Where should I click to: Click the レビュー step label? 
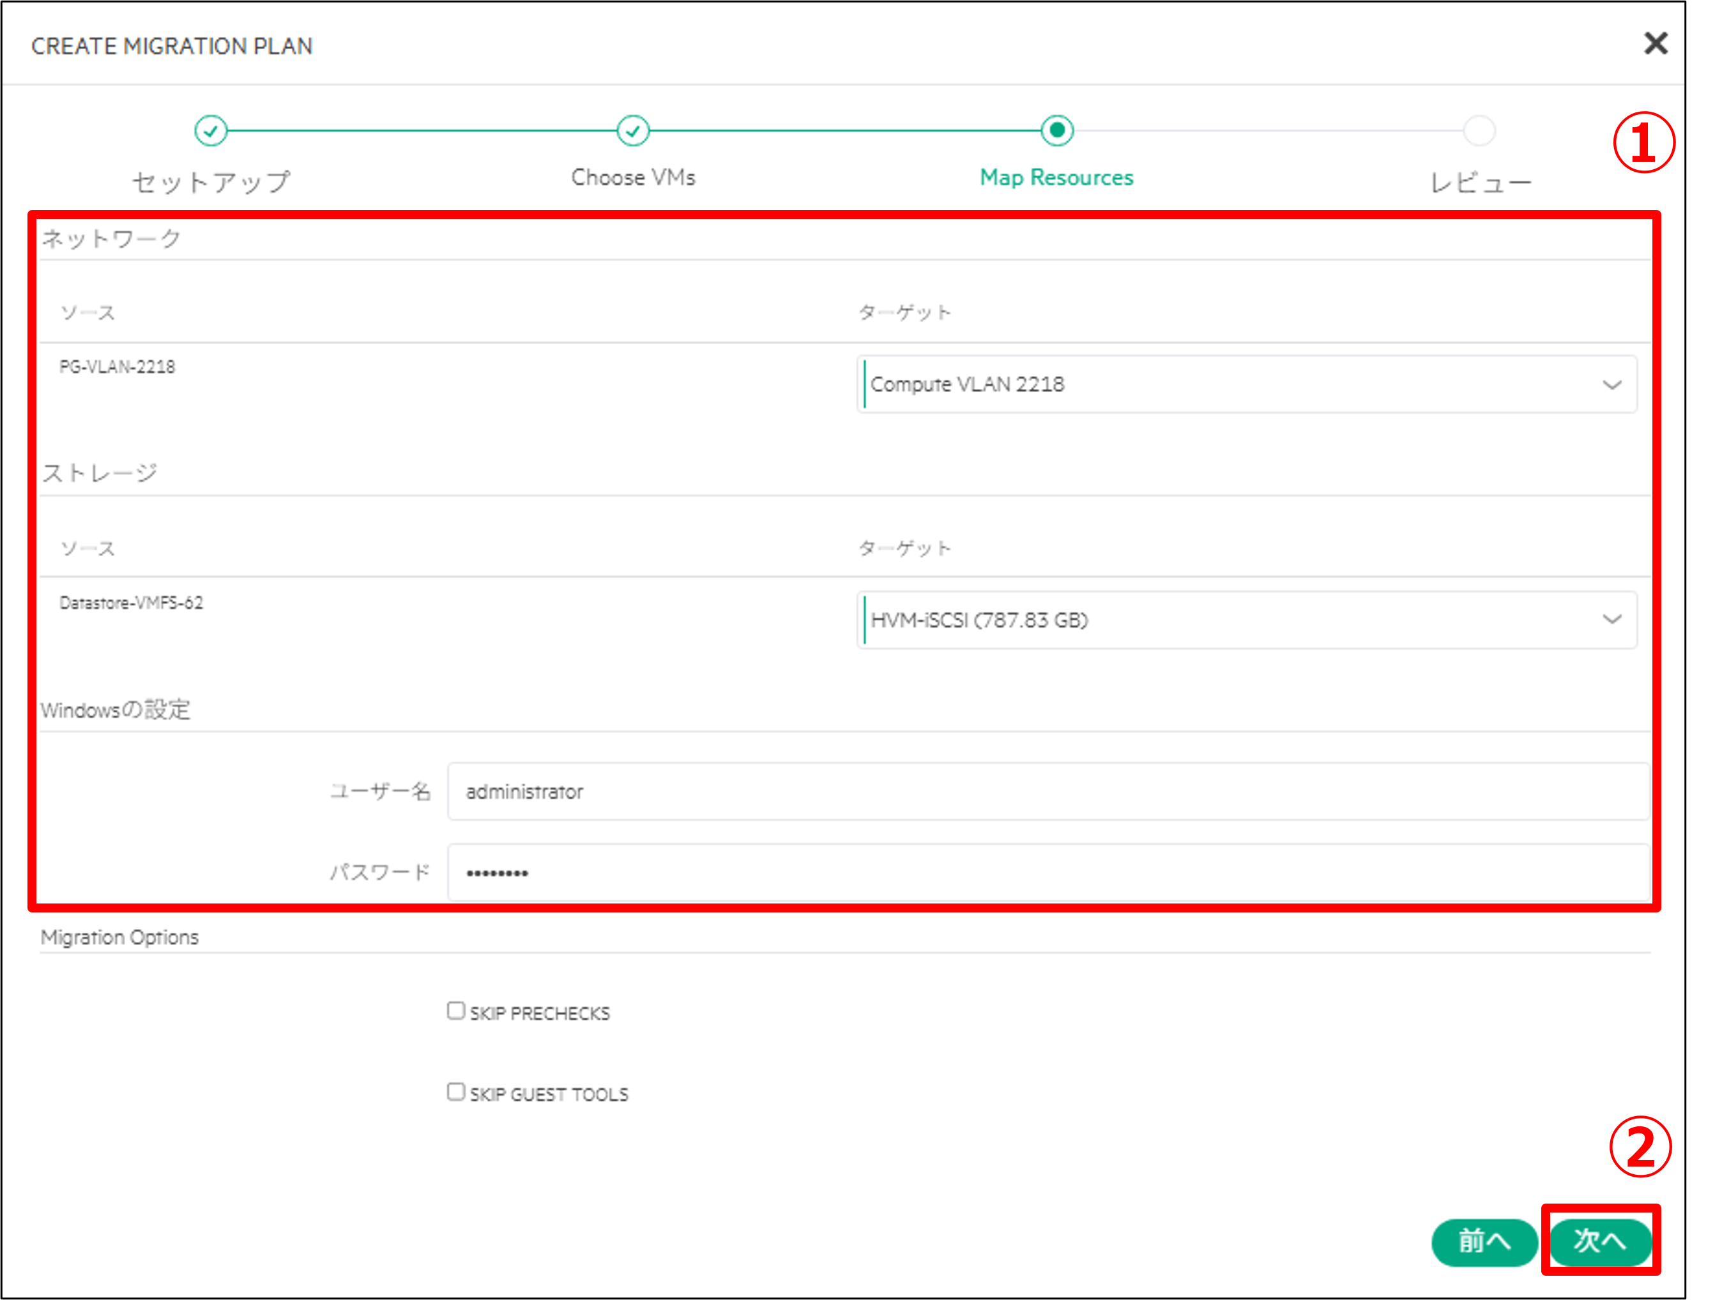1479,183
